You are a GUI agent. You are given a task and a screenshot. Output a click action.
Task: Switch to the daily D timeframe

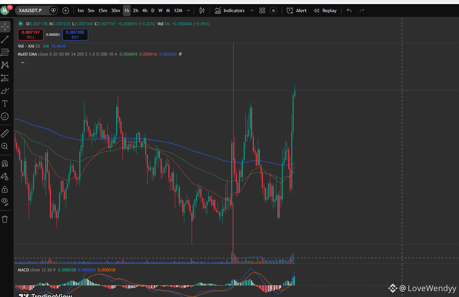153,10
